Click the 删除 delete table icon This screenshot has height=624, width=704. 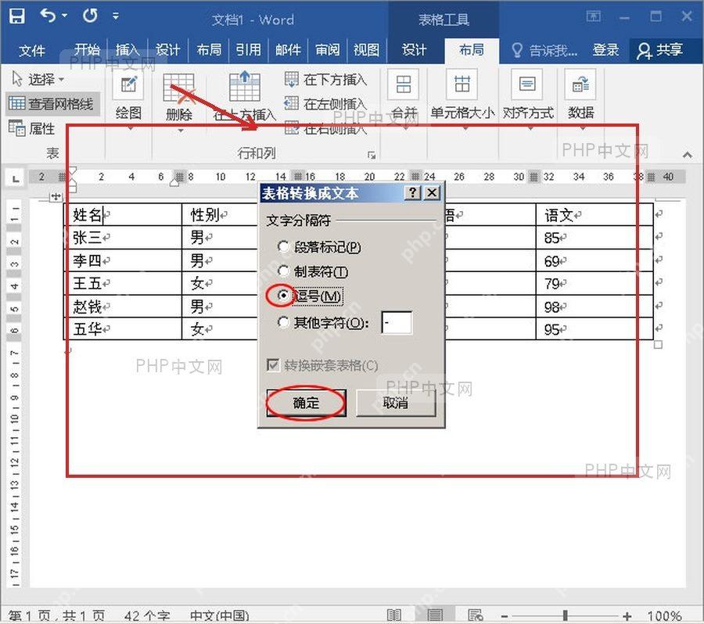[178, 87]
